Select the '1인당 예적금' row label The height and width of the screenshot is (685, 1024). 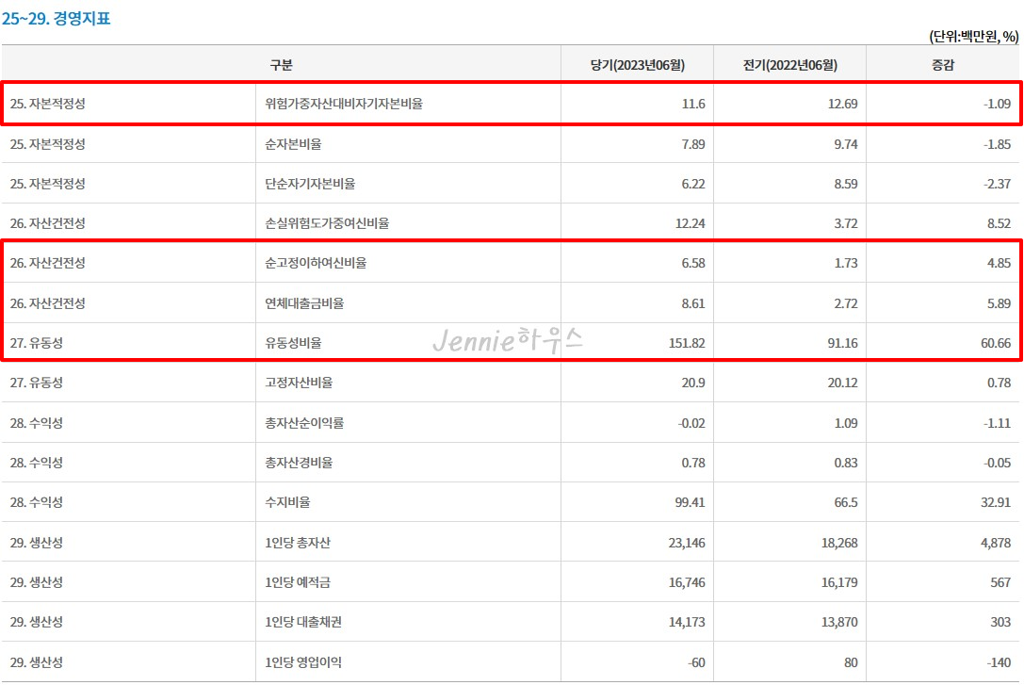click(297, 582)
